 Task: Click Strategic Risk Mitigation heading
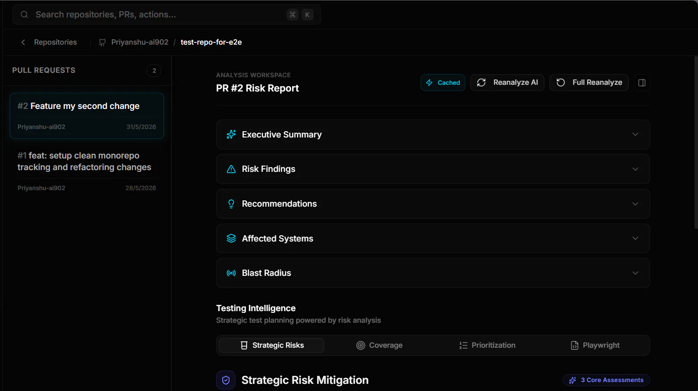click(305, 380)
